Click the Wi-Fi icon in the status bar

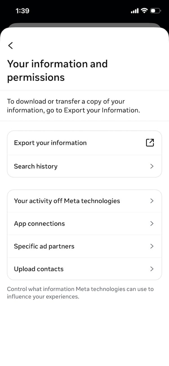point(144,11)
